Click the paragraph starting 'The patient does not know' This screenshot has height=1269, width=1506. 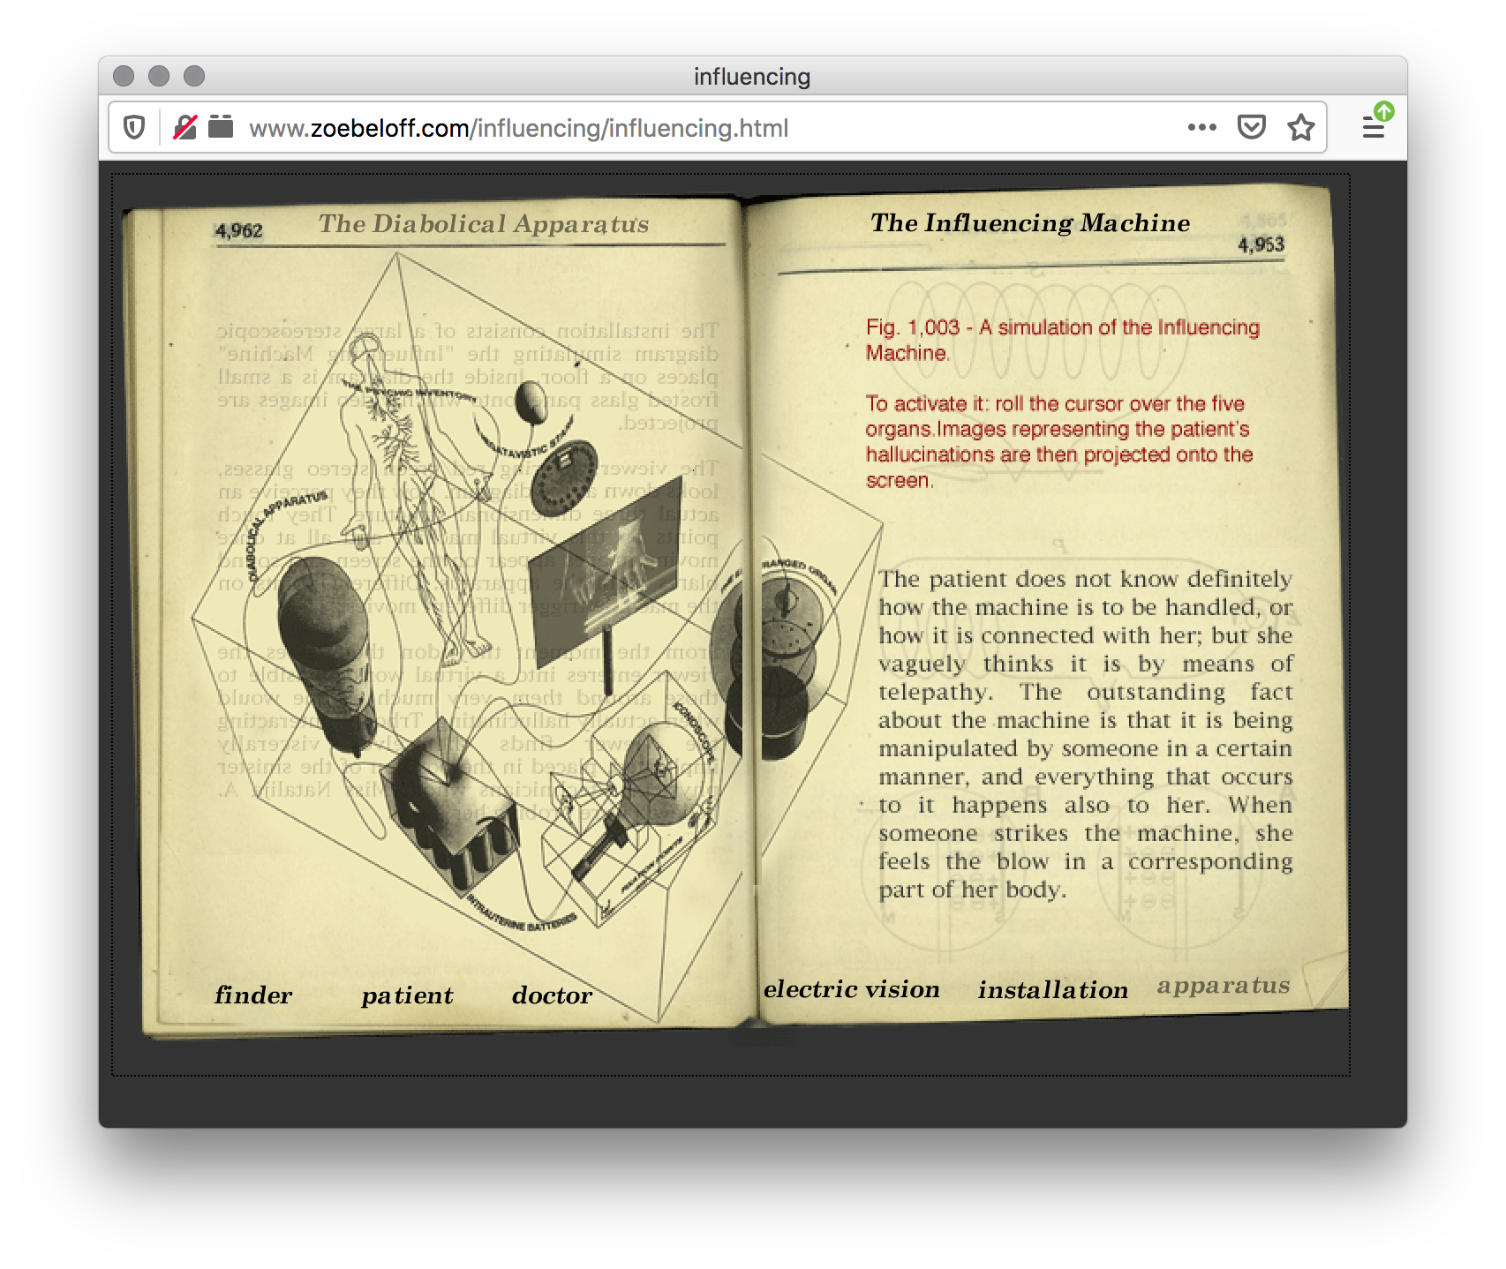click(1085, 733)
